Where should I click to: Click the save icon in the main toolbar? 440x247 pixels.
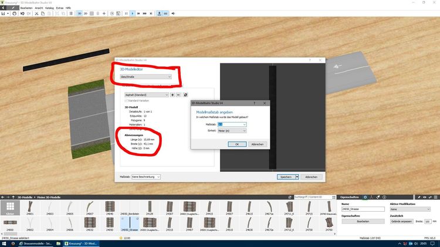point(3,13)
